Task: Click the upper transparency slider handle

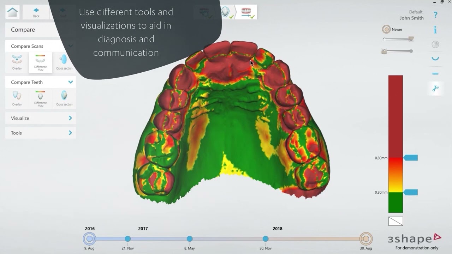Action: (x=410, y=39)
